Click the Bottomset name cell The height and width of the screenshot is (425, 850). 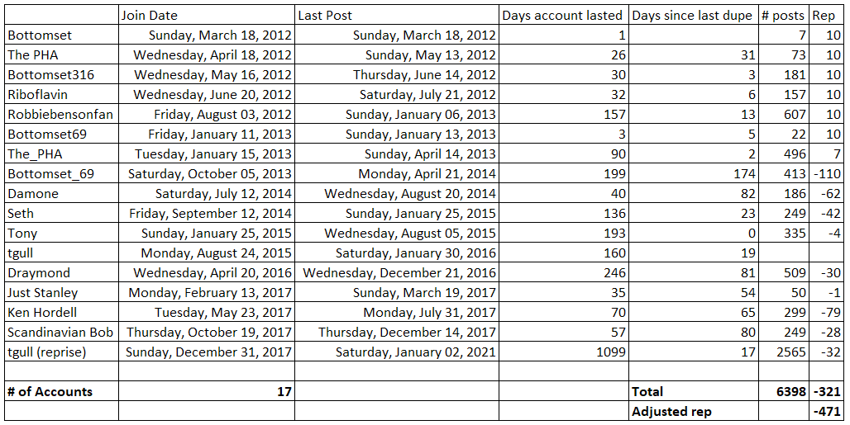tap(40, 35)
